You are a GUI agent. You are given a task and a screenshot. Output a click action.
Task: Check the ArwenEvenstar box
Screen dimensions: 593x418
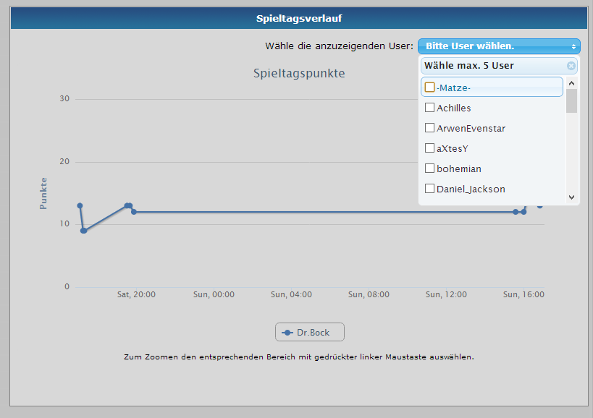(x=430, y=128)
